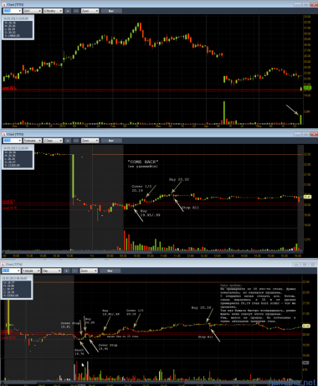
Task: Click the plus button in daily chart toolbar
Action: pos(68,11)
